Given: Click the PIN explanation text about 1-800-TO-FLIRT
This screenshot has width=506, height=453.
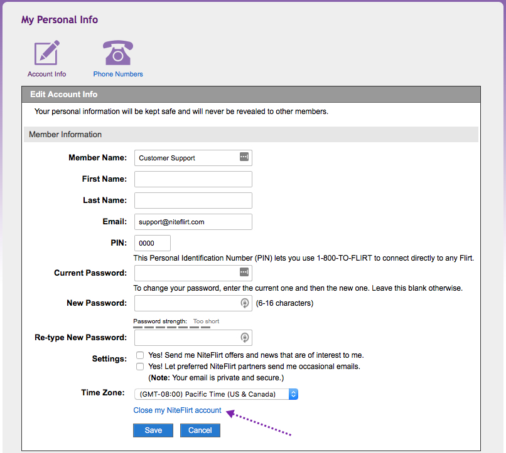Looking at the screenshot, I should pyautogui.click(x=304, y=258).
